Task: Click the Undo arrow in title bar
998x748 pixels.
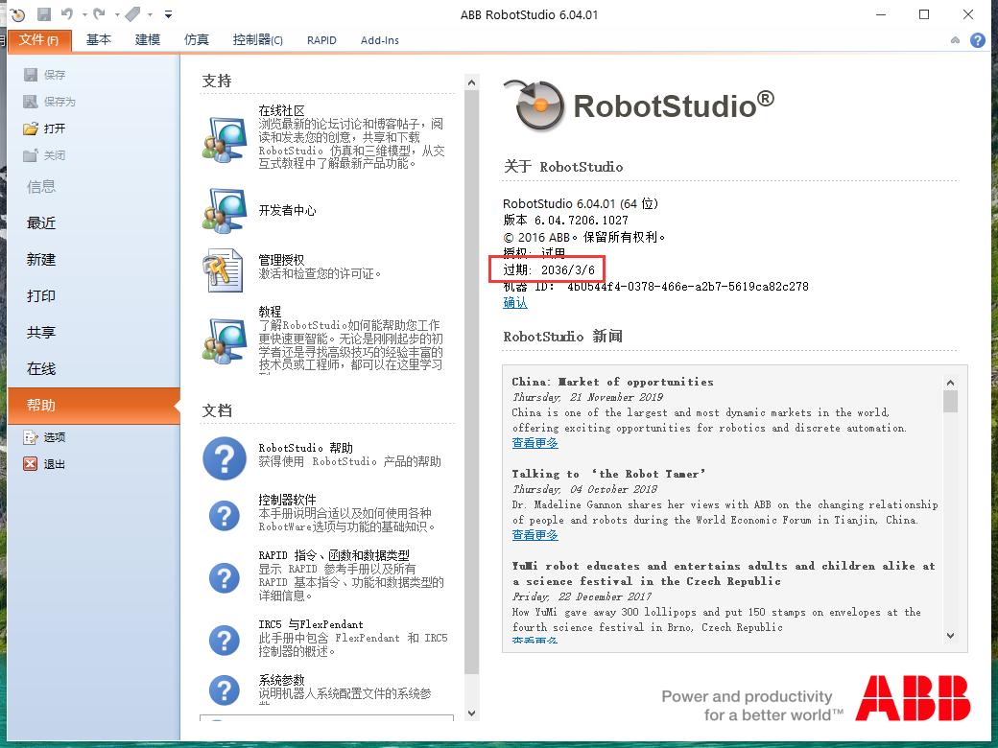Action: coord(67,13)
